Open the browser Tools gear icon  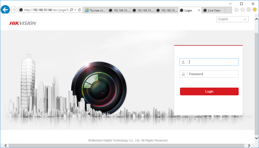tap(248, 9)
